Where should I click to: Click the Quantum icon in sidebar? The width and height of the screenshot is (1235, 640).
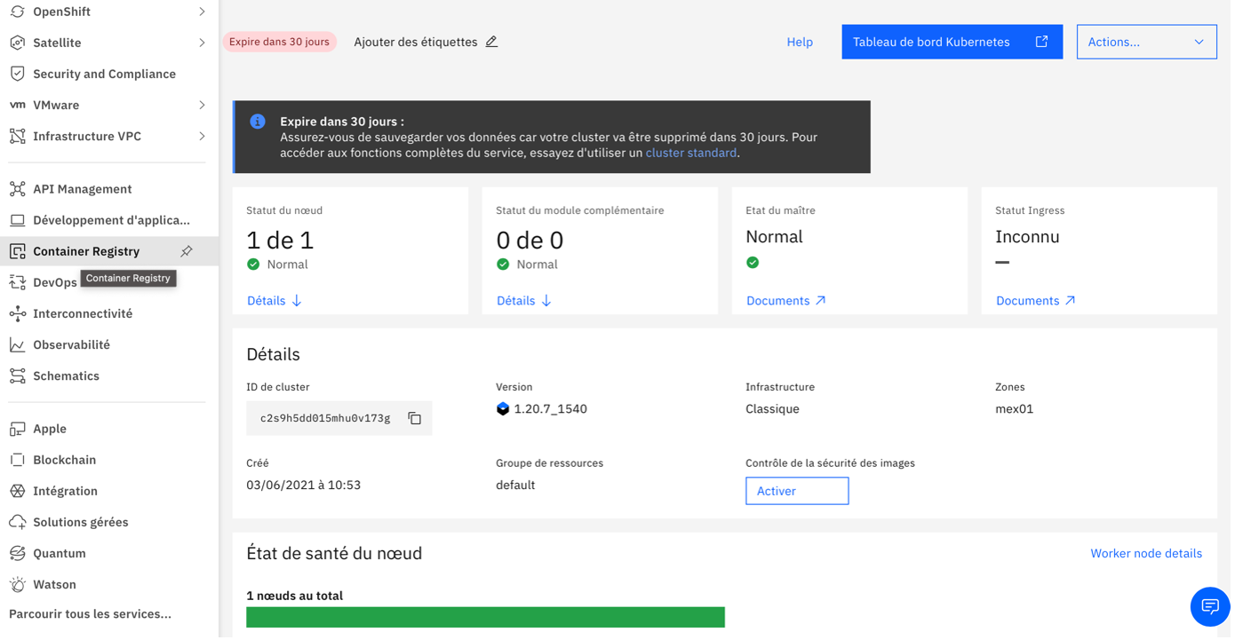coord(18,553)
